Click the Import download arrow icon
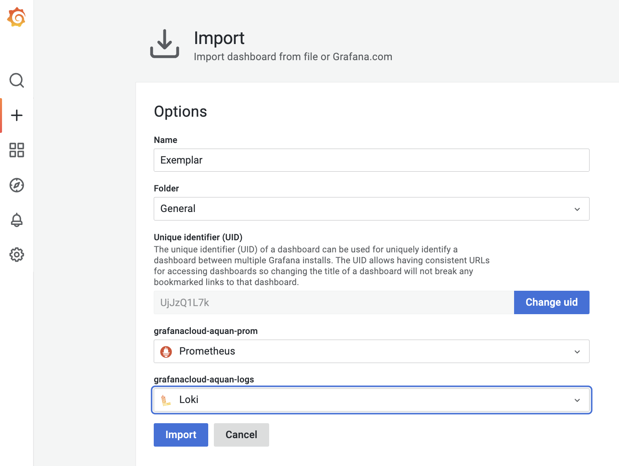The width and height of the screenshot is (619, 466). click(165, 44)
